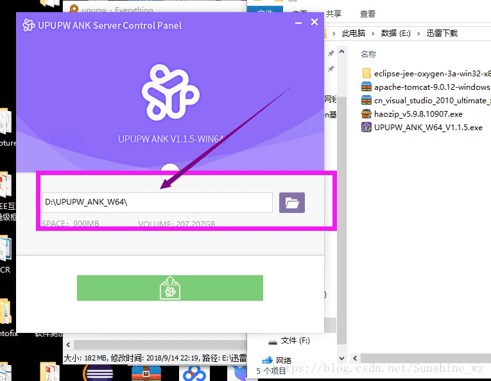Select 网络 in the navigation pane
The height and width of the screenshot is (381, 491).
pyautogui.click(x=277, y=360)
